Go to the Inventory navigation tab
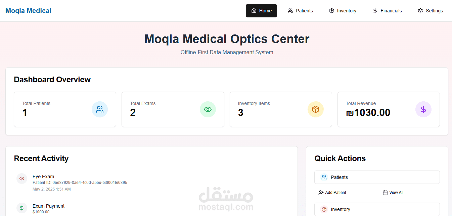 click(343, 11)
